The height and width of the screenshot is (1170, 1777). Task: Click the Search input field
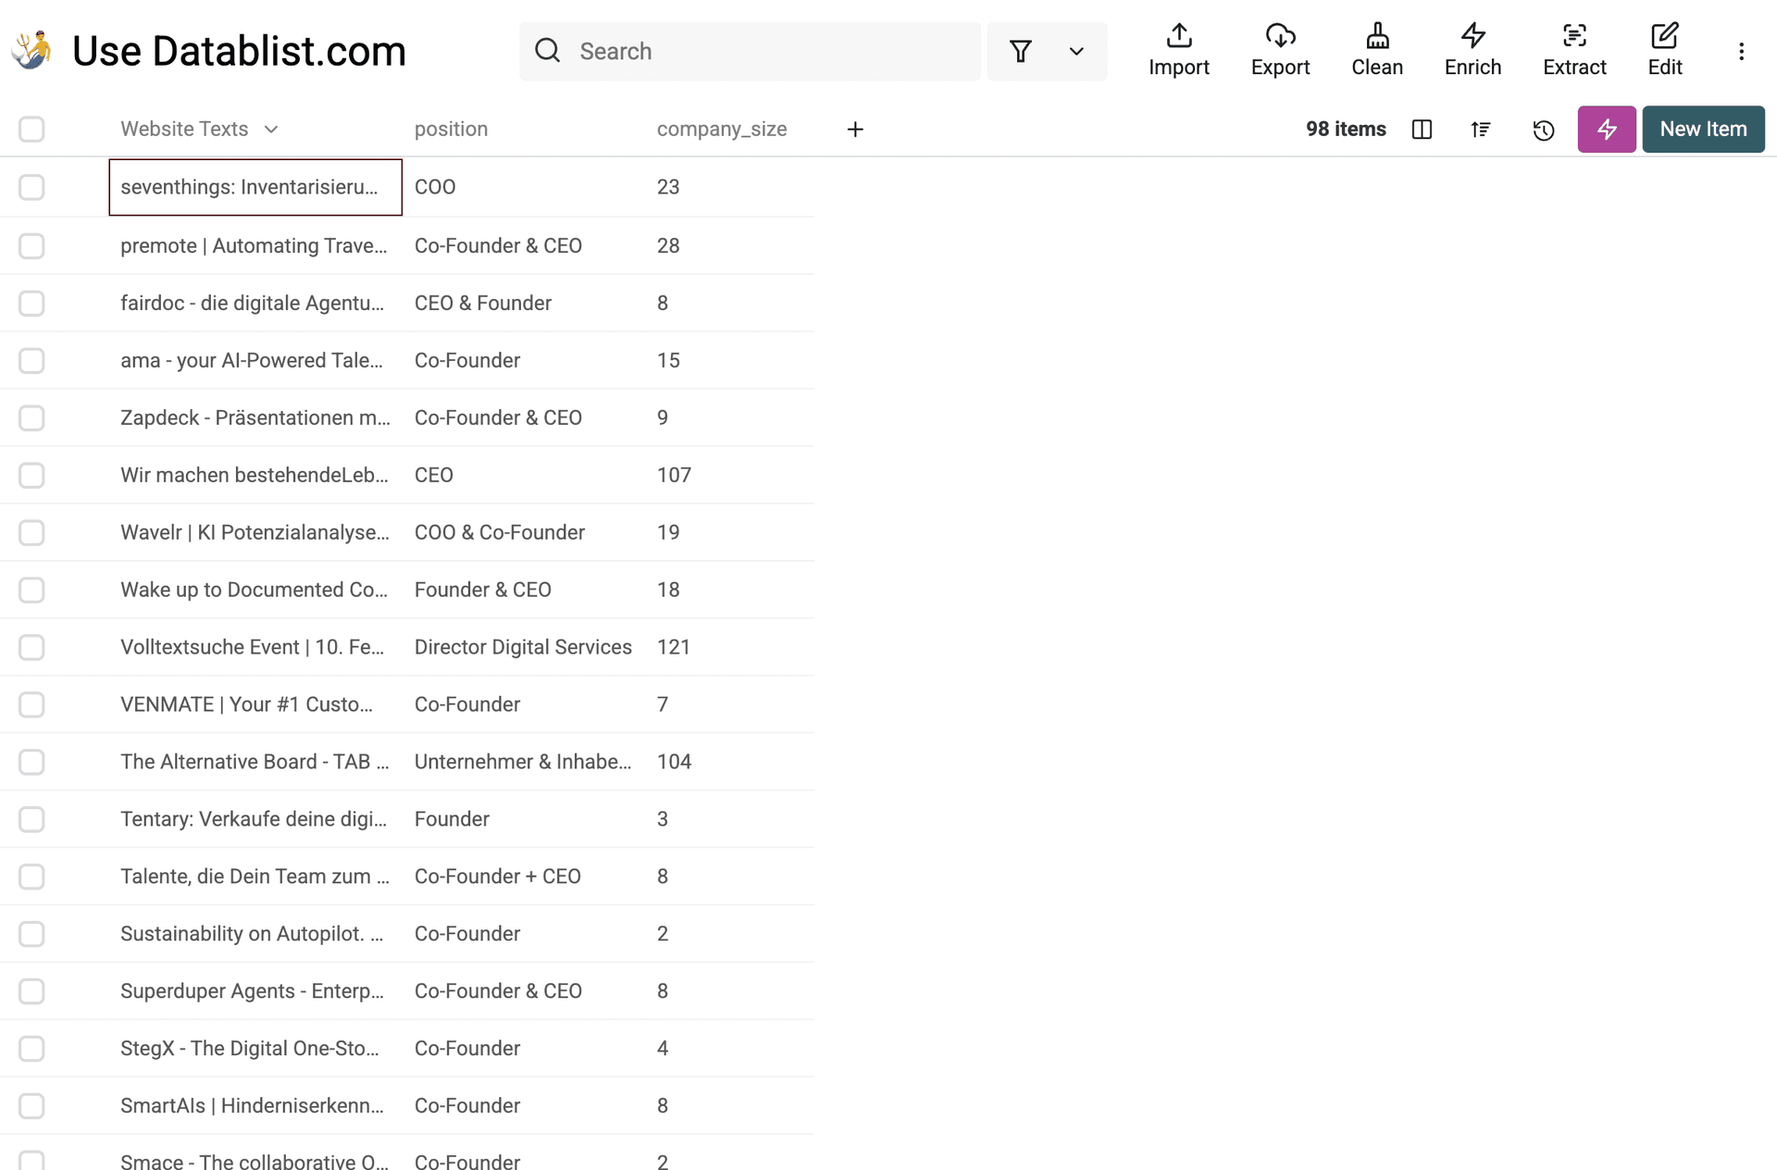(x=768, y=52)
